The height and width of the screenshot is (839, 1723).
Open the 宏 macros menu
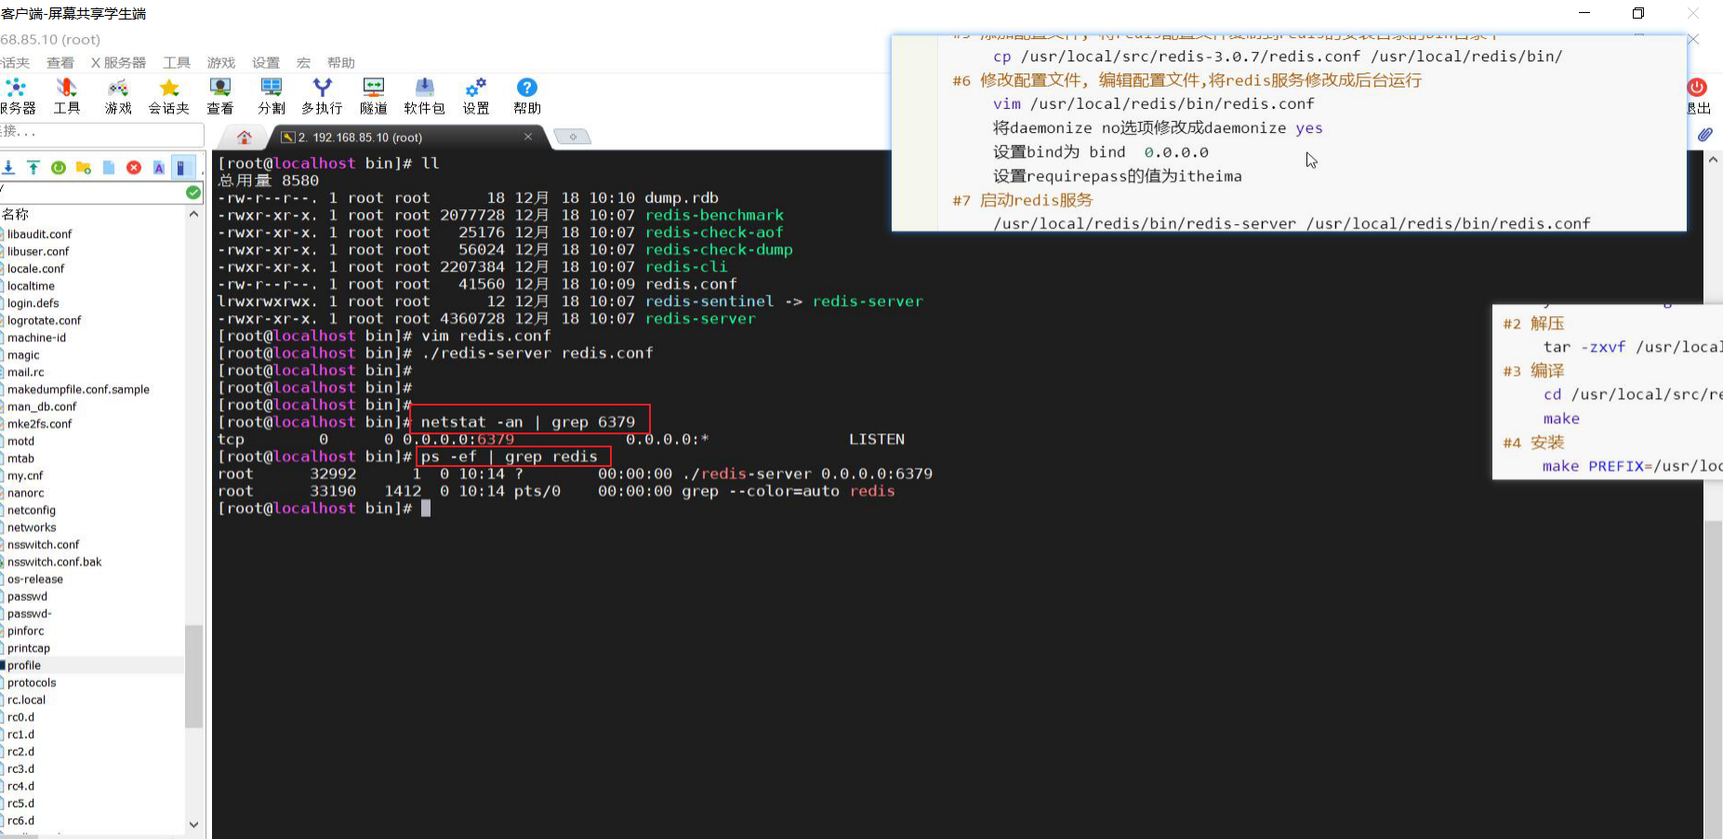click(x=303, y=62)
